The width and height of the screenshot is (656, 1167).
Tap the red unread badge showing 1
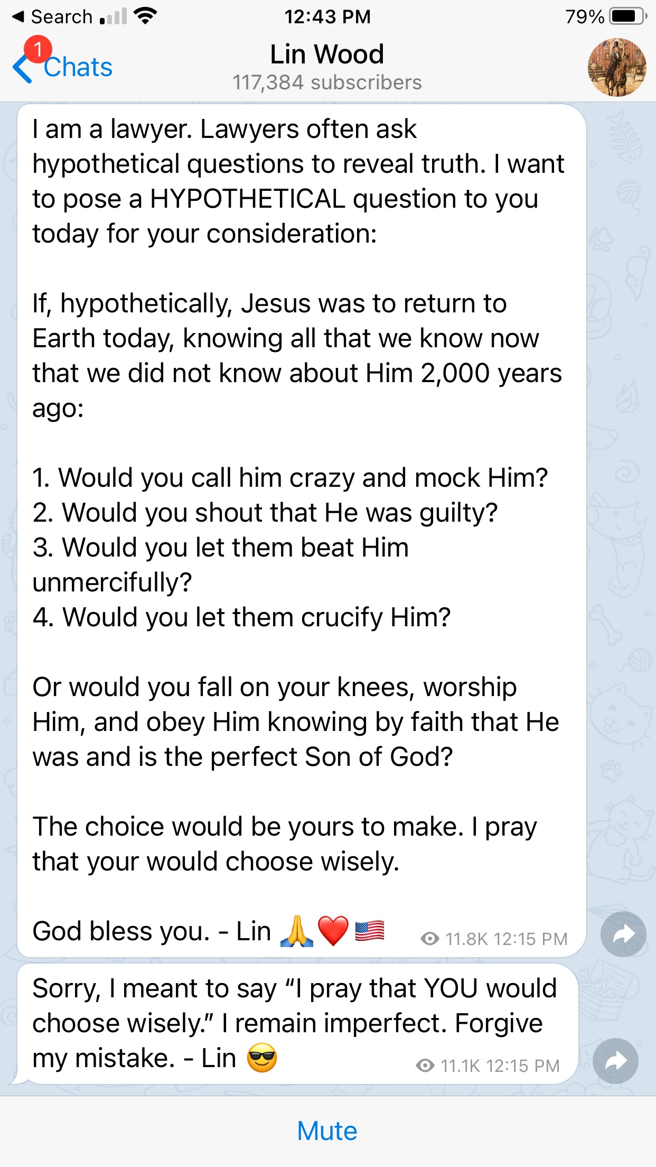38,49
